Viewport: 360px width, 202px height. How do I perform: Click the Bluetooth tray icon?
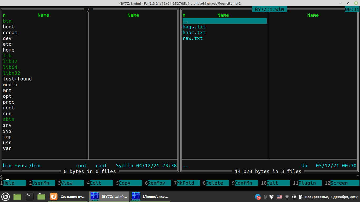point(265,197)
